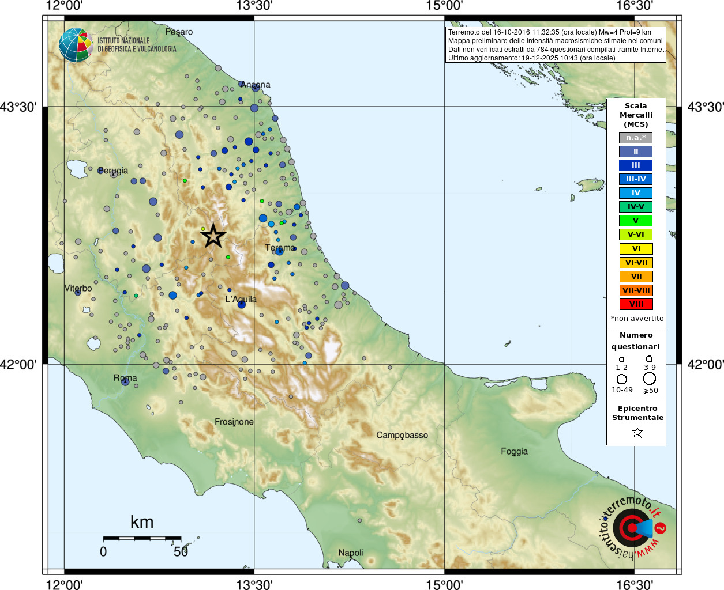
Task: Select the V-VI legend swatch
Action: [x=636, y=235]
